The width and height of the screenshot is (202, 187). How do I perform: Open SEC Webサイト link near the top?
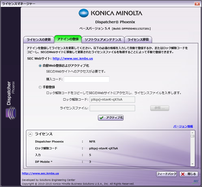73,59
